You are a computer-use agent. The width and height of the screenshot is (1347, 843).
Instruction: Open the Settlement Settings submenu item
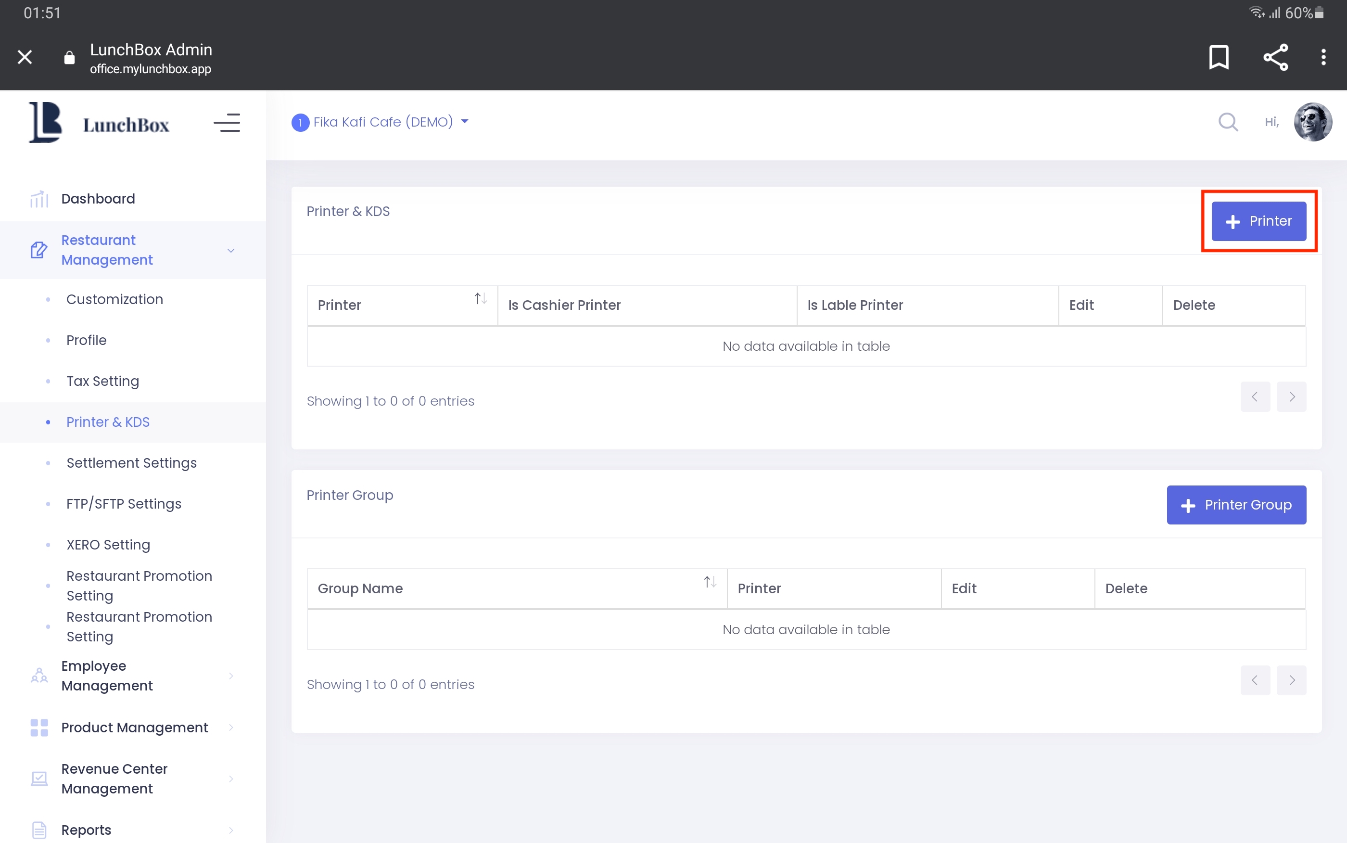(x=131, y=463)
